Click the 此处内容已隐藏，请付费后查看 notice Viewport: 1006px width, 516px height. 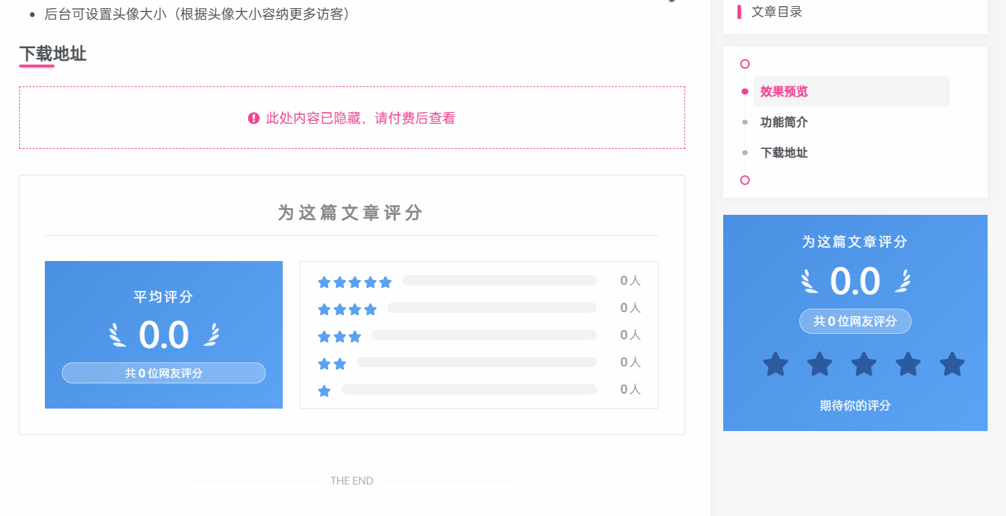360,118
